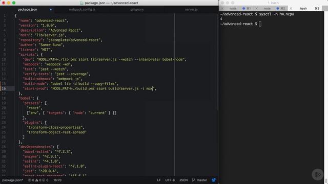Change JSON grammar selector in status bar
The width and height of the screenshot is (328, 184).
(183, 180)
